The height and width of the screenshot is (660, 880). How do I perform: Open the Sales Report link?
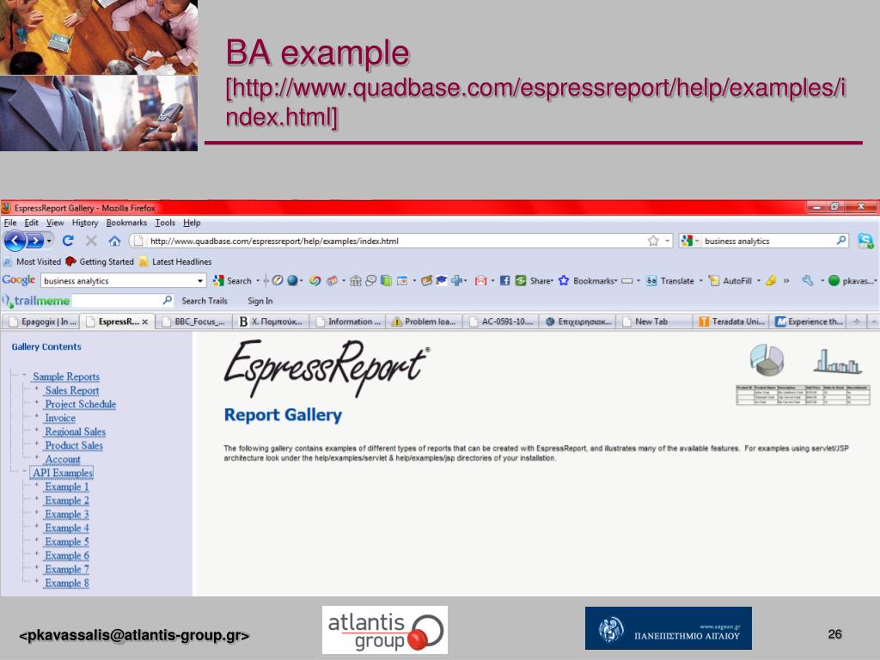[x=72, y=390]
